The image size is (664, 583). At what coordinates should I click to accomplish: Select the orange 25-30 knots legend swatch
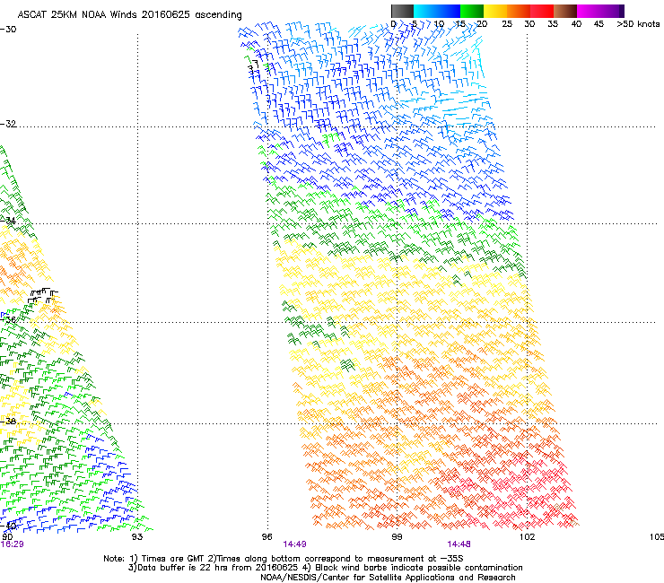pyautogui.click(x=519, y=11)
